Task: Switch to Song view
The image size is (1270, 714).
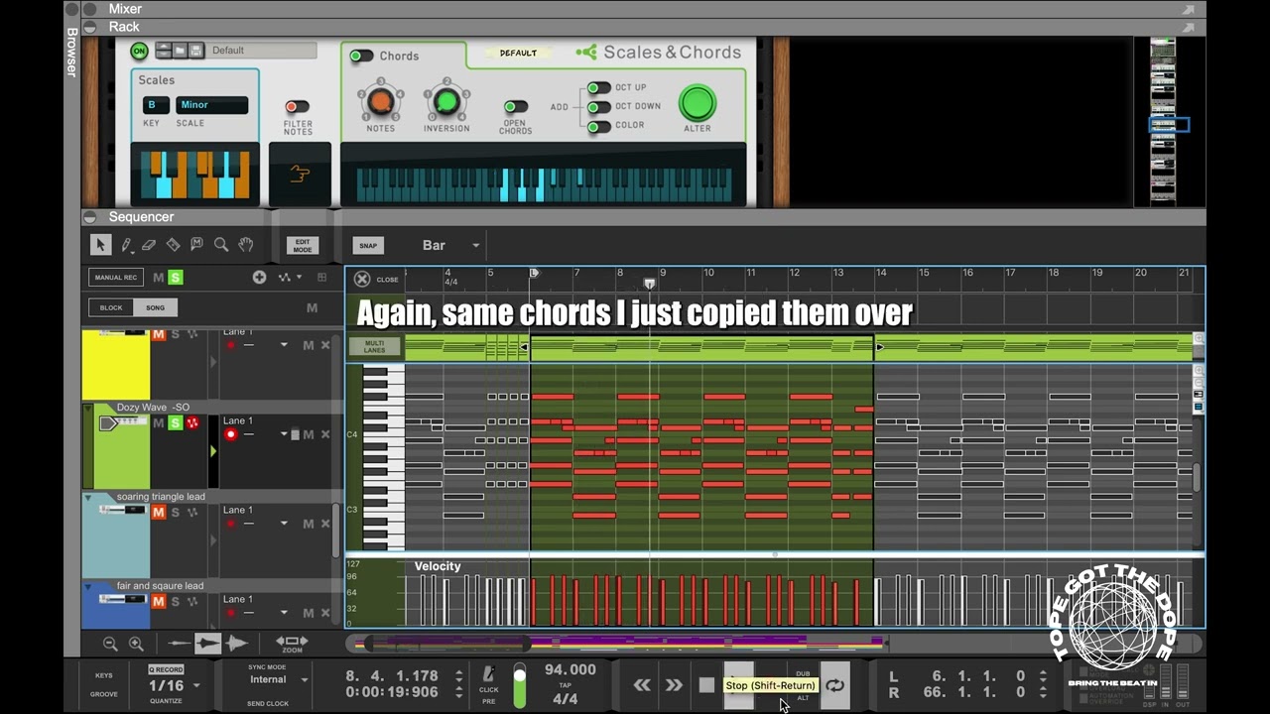Action: [x=155, y=307]
